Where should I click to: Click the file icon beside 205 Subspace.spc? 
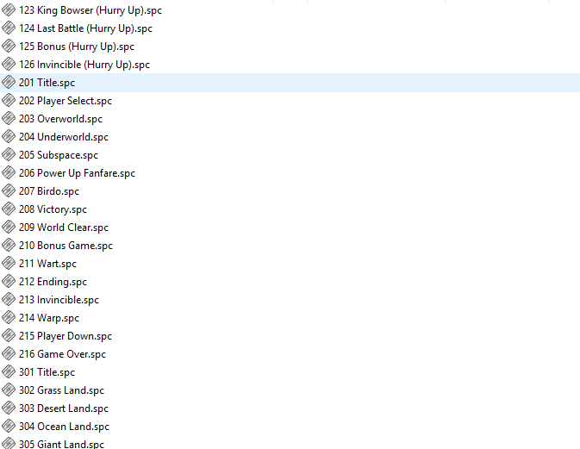coord(9,154)
